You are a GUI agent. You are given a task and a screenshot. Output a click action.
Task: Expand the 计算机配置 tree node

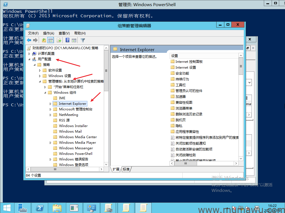coord(29,54)
